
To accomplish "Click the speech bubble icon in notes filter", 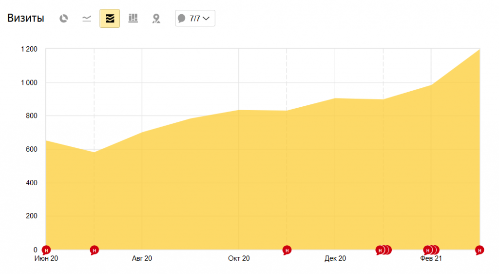I will [x=181, y=19].
